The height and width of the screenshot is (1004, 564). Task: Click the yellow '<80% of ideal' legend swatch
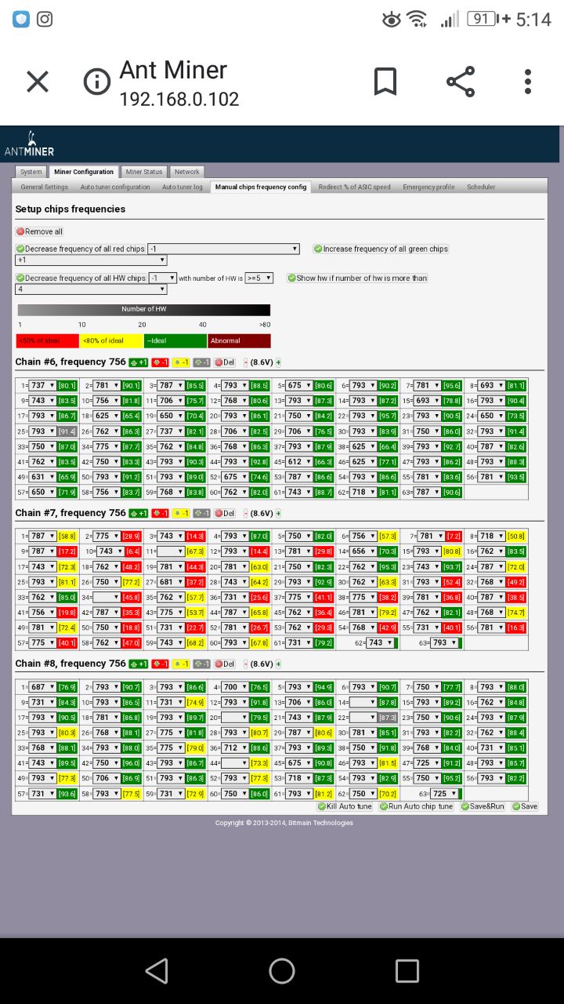111,340
